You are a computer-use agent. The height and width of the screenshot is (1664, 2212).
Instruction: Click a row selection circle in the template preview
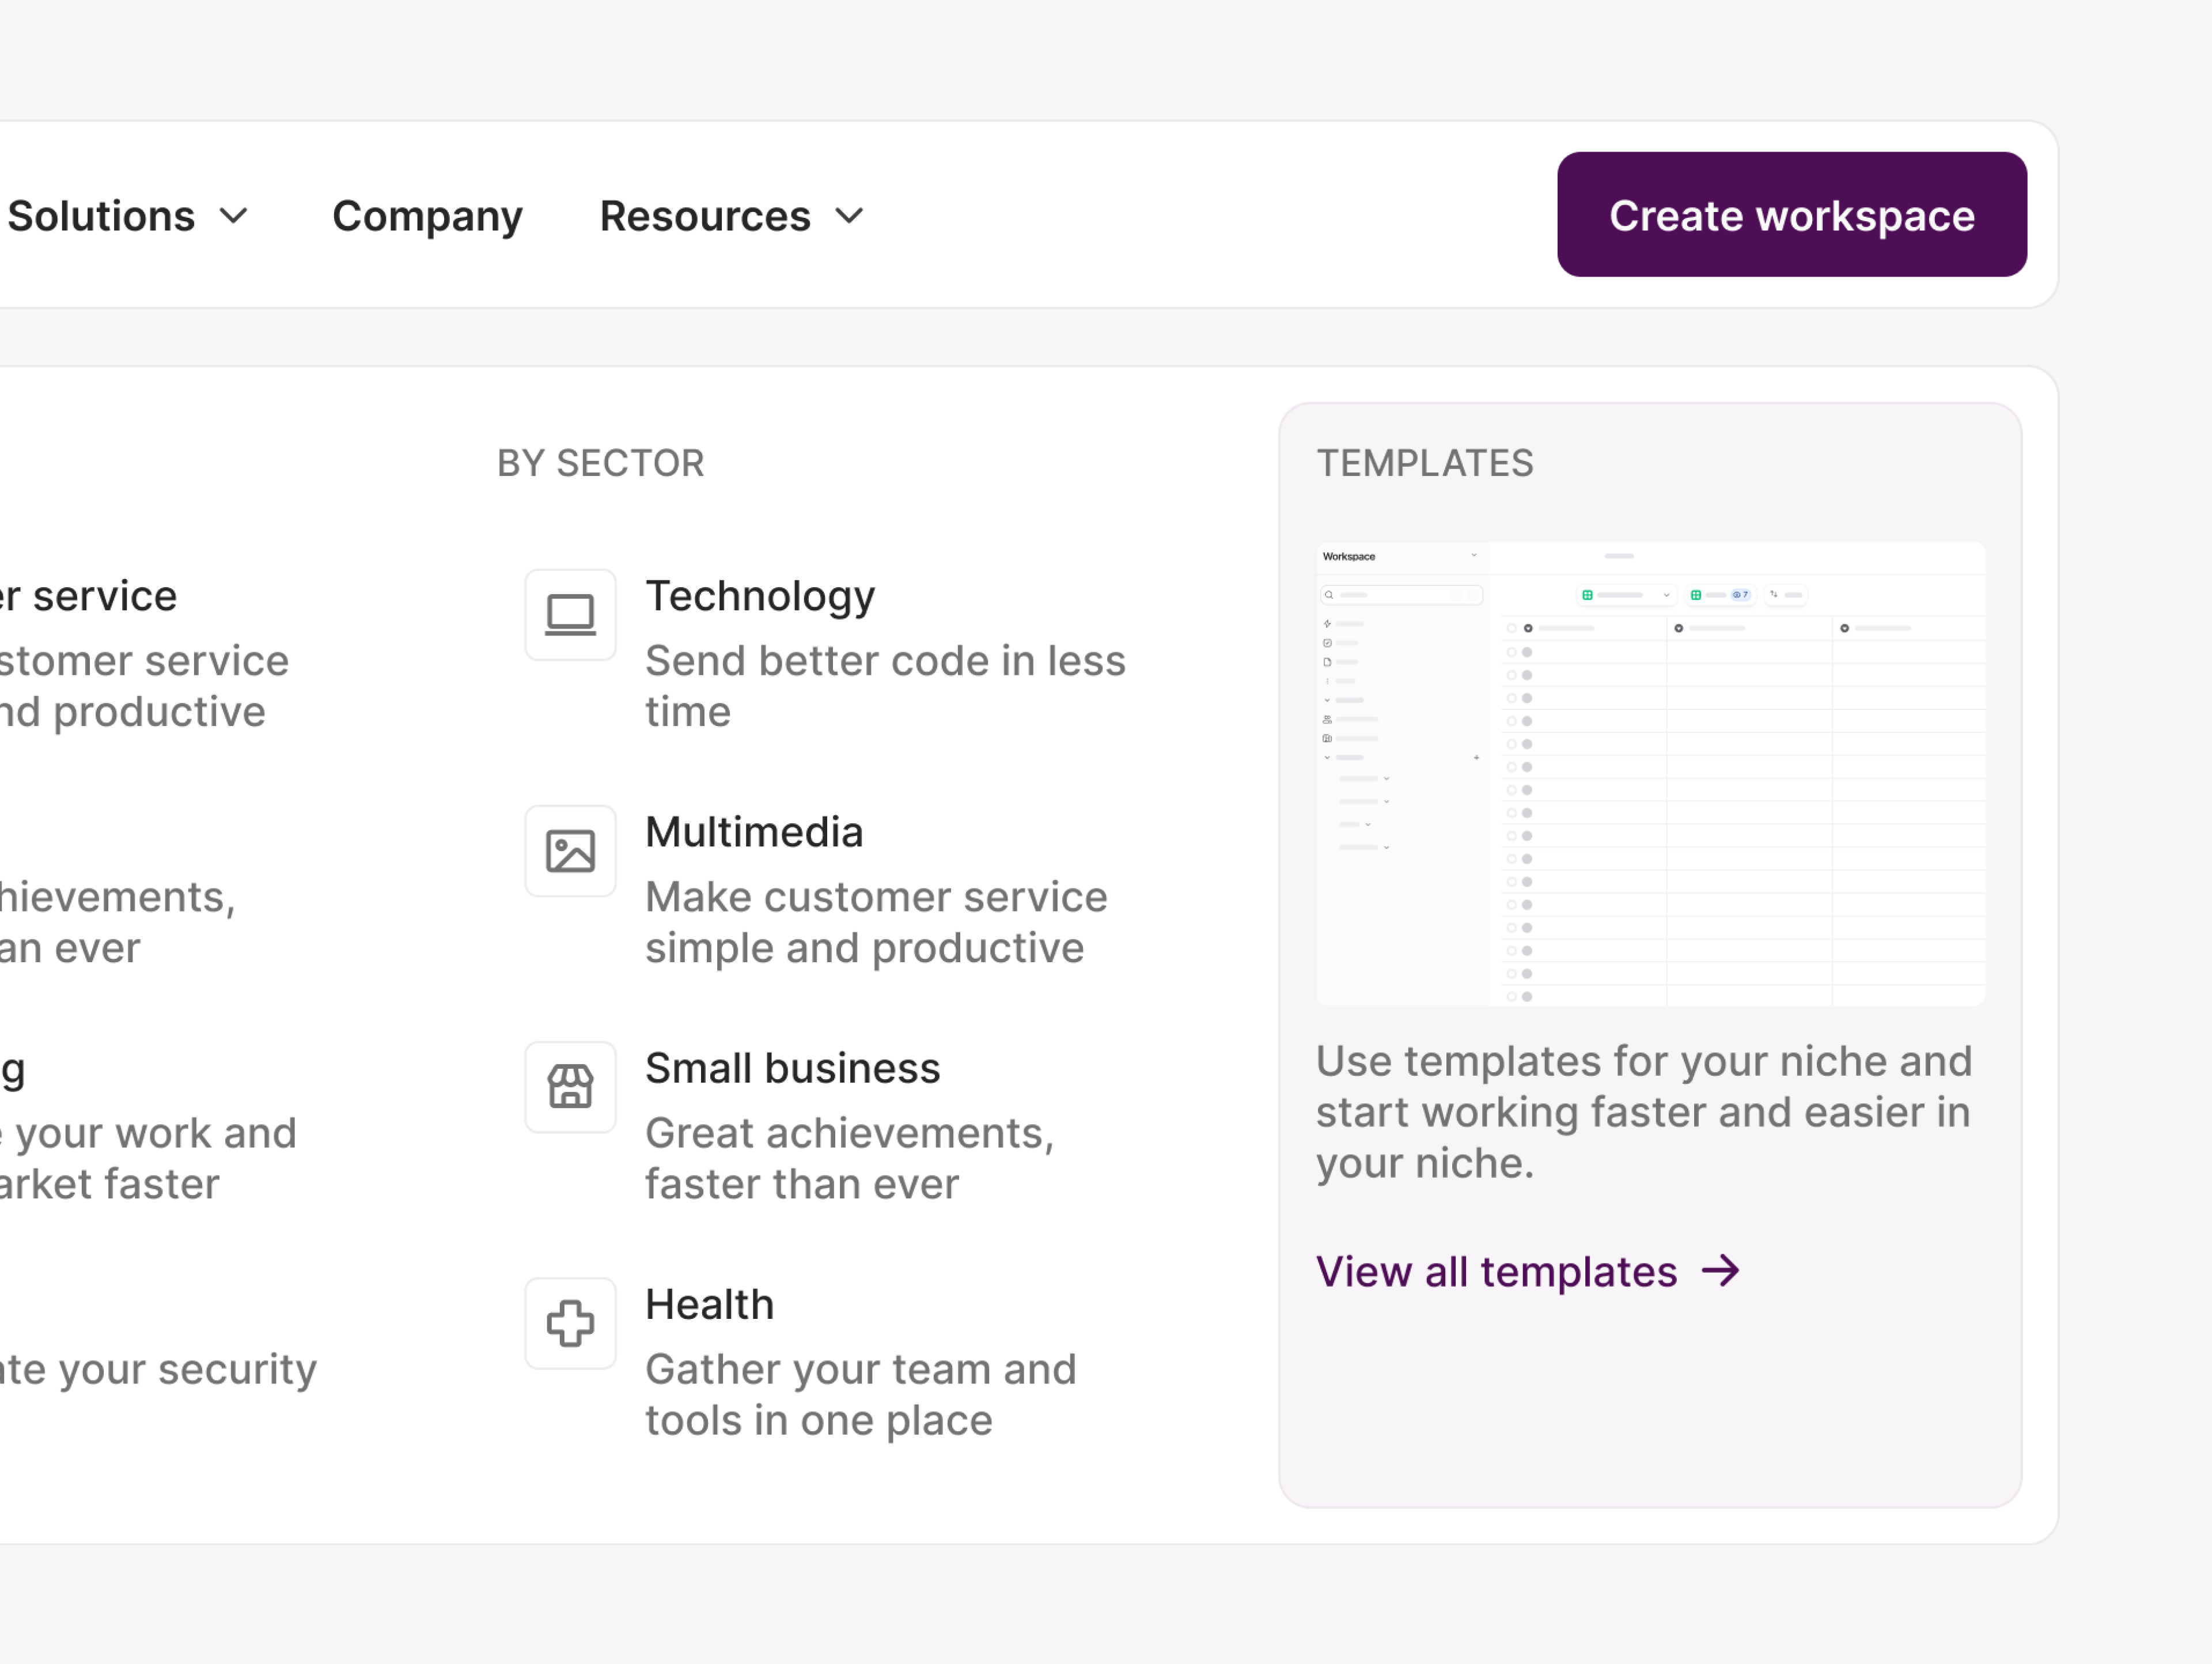[x=1512, y=652]
